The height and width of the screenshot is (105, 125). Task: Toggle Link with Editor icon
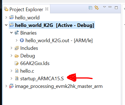[97, 8]
